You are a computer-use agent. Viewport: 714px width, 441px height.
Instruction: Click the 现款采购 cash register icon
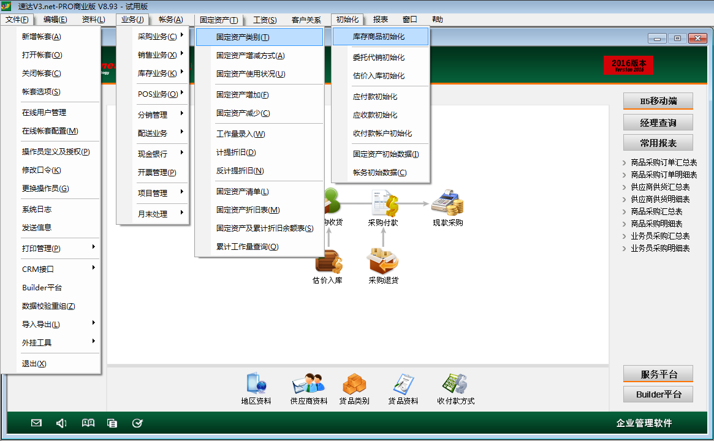click(447, 202)
